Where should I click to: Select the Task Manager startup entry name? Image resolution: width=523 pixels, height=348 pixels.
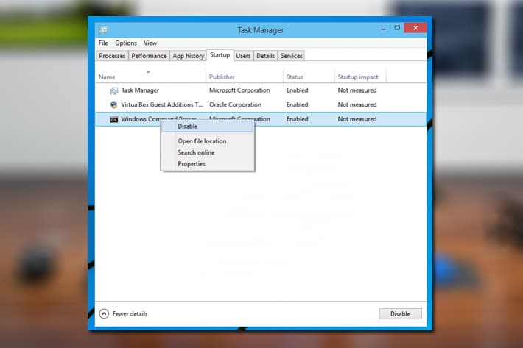[140, 90]
